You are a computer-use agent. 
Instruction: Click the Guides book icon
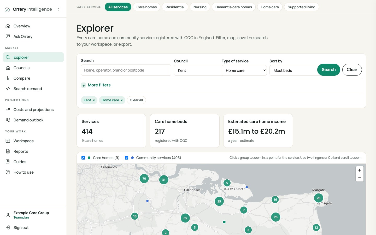[8, 162]
